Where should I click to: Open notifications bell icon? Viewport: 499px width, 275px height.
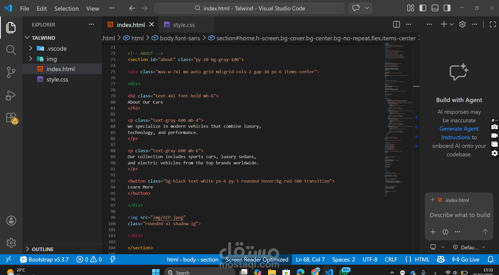490,259
